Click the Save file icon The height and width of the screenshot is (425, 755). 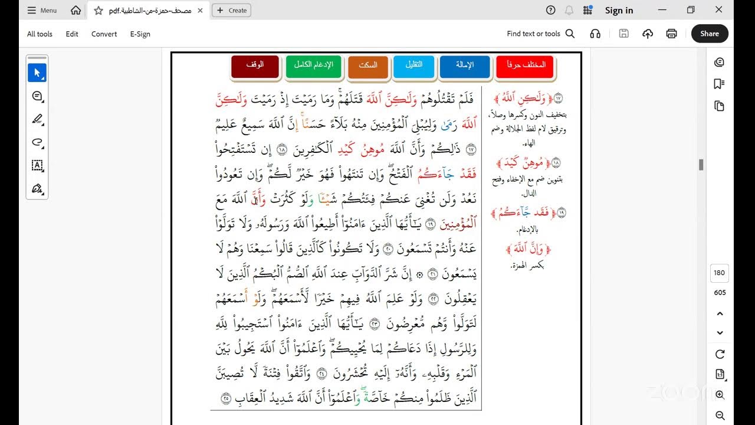[623, 34]
